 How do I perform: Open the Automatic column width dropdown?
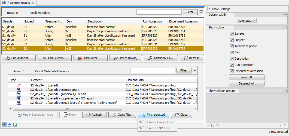[x=247, y=21]
